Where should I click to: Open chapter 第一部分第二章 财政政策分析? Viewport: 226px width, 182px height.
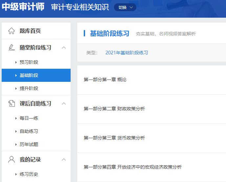point(114,109)
